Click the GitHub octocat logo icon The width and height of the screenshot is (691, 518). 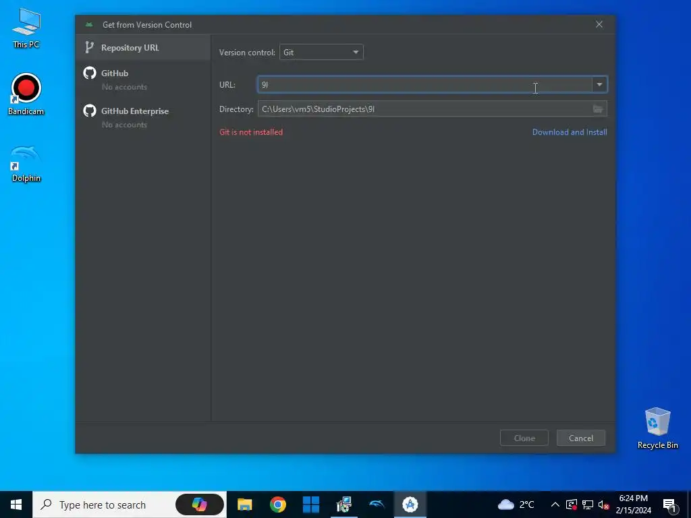coord(90,73)
